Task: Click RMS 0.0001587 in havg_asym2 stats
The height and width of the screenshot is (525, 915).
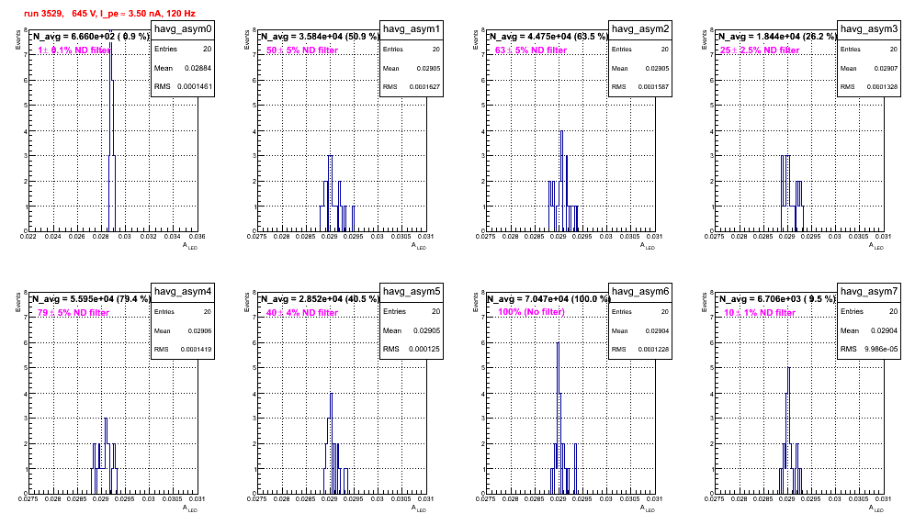Action: pyautogui.click(x=640, y=86)
